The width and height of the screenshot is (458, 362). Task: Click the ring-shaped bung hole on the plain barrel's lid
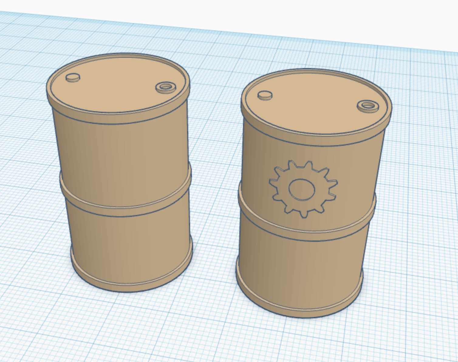[x=166, y=88]
